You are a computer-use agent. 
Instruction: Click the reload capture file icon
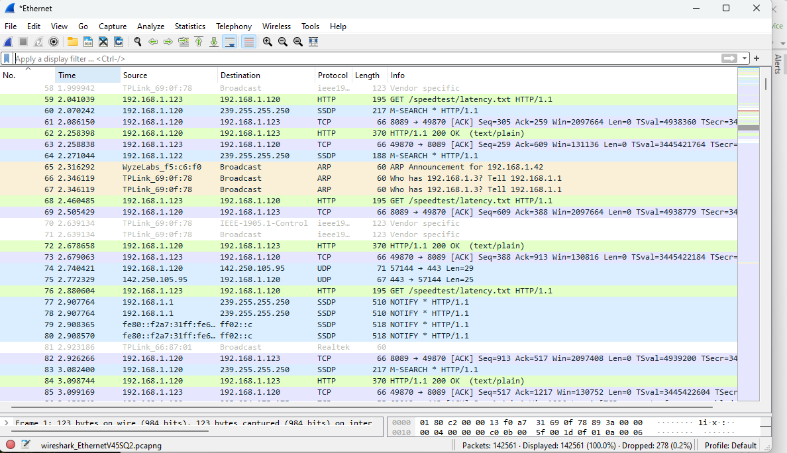point(119,42)
